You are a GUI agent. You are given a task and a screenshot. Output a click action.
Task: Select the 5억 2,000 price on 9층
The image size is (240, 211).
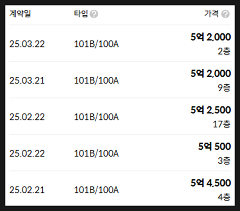point(211,73)
